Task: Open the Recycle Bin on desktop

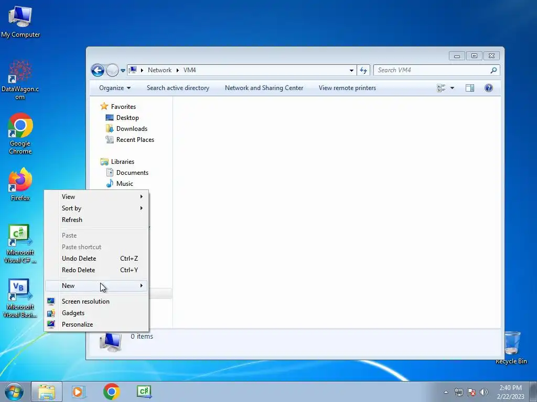Action: (511, 348)
